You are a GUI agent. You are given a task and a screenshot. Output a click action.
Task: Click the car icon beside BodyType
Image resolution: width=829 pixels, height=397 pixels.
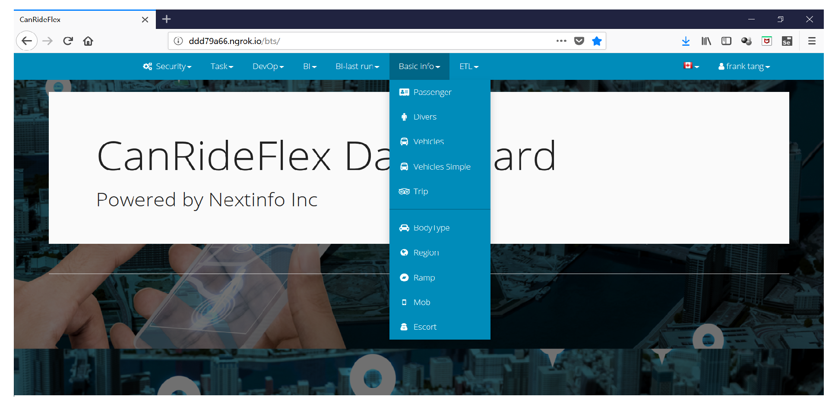[404, 228]
